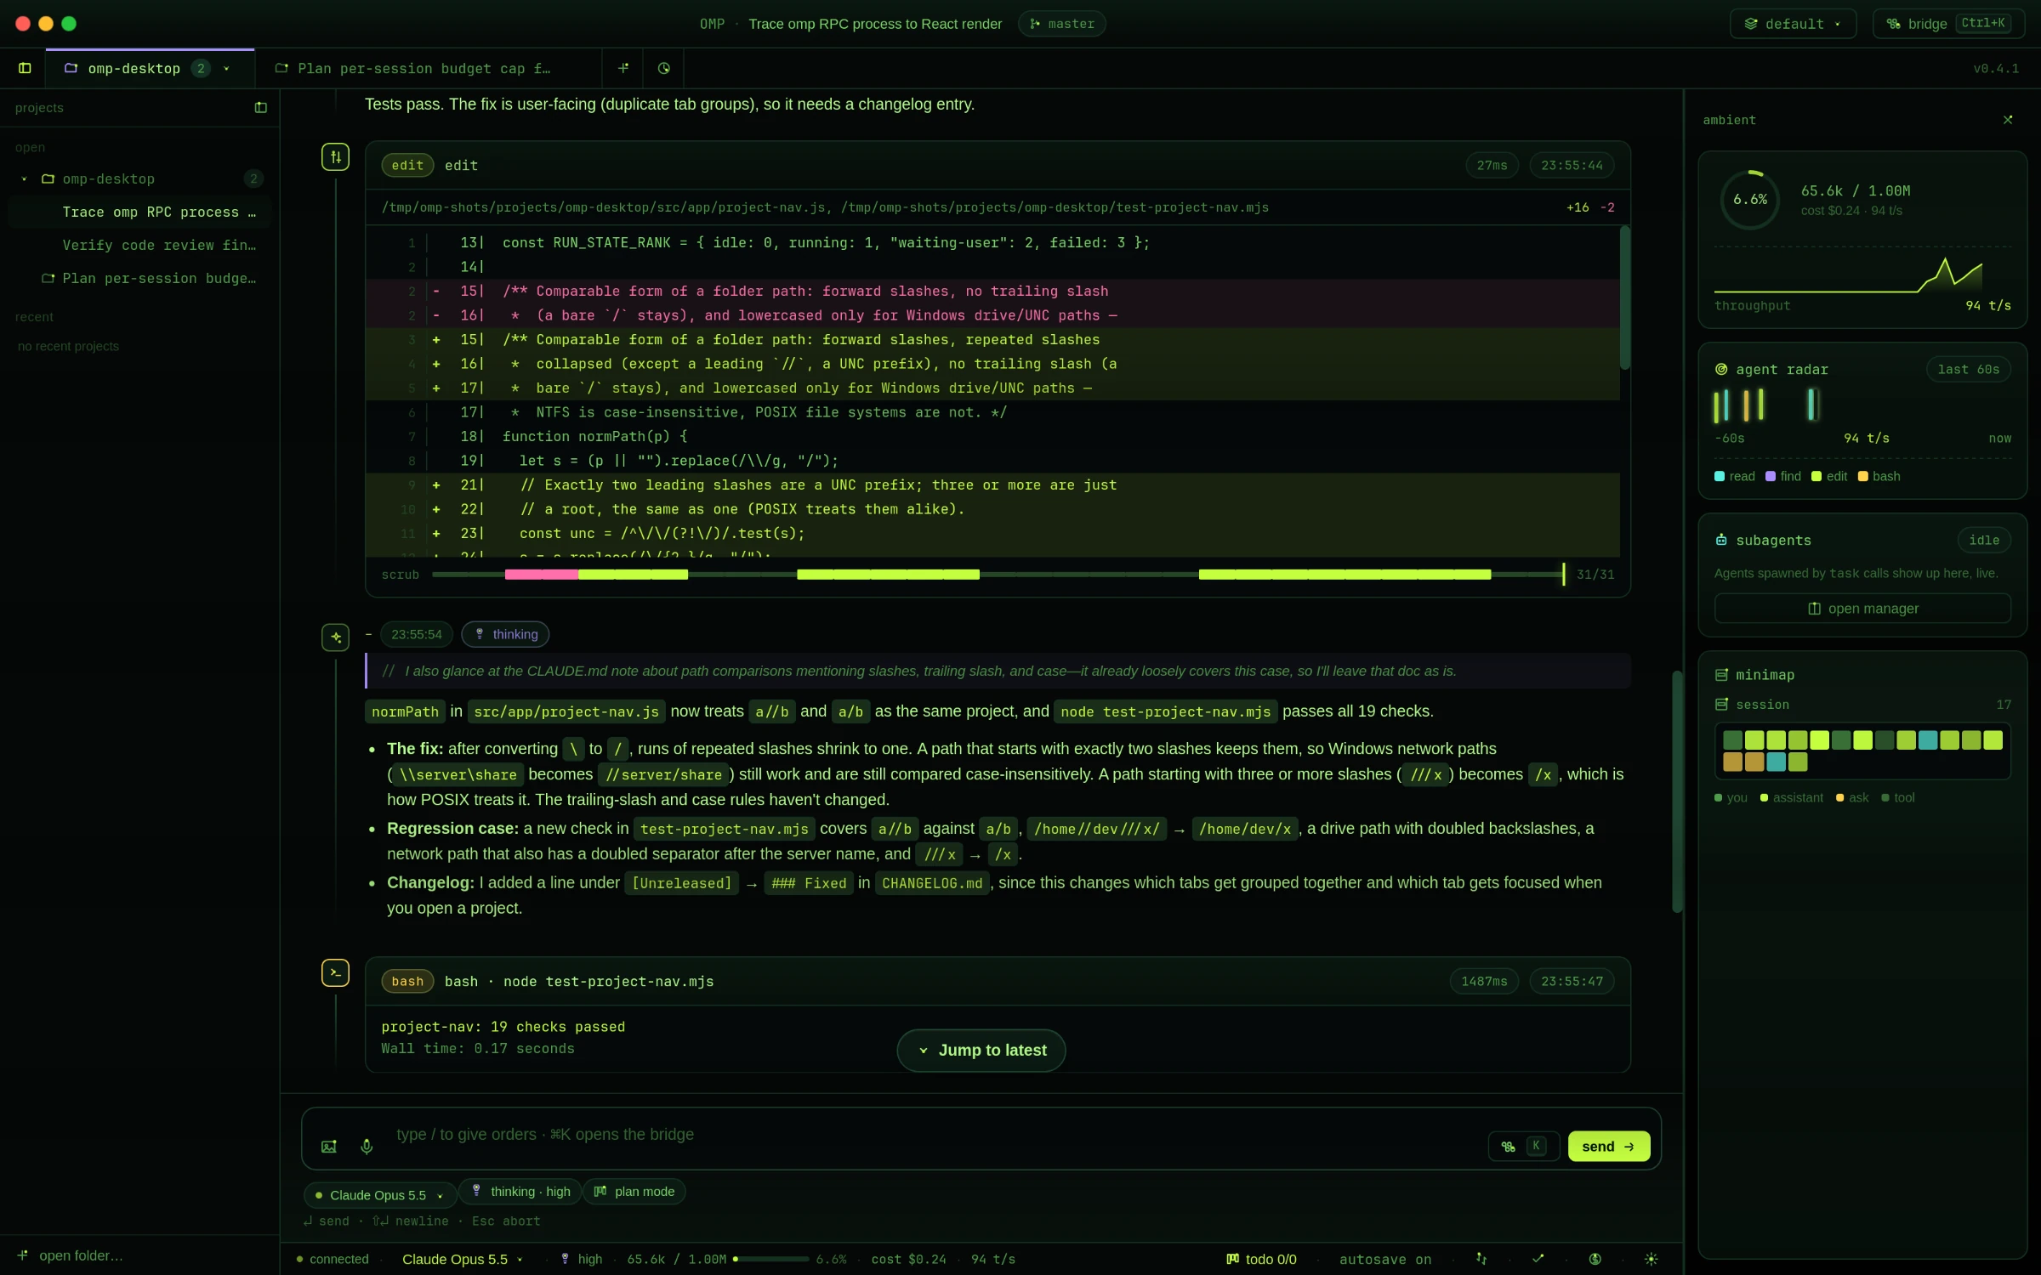The height and width of the screenshot is (1275, 2041).
Task: Open the default profile dropdown
Action: coord(1793,24)
